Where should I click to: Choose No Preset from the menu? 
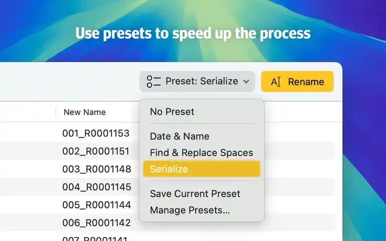(x=172, y=112)
